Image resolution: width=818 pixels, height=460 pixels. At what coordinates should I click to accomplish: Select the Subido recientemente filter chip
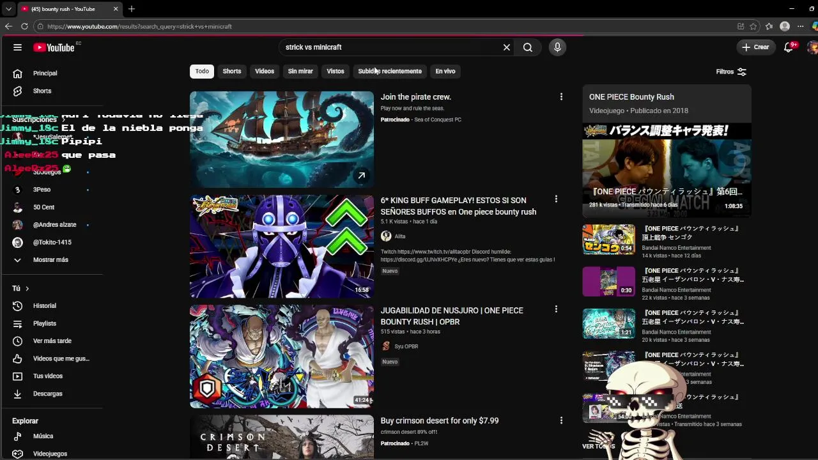coord(390,71)
